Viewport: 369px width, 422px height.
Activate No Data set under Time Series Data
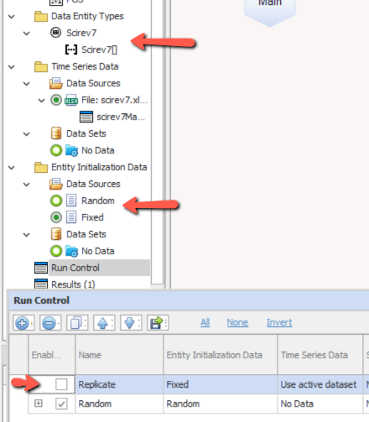point(56,150)
